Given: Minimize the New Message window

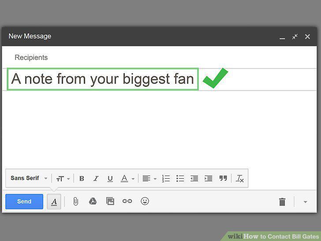Looking at the screenshot, I should point(282,38).
